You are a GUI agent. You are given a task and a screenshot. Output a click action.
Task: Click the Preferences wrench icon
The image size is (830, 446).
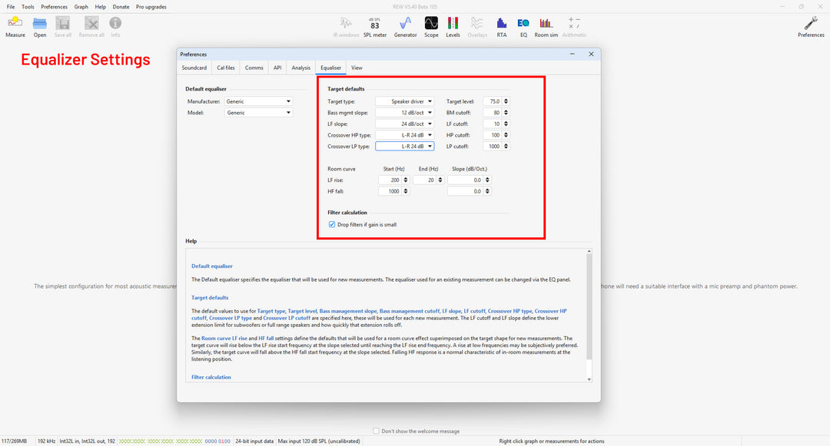tap(811, 24)
